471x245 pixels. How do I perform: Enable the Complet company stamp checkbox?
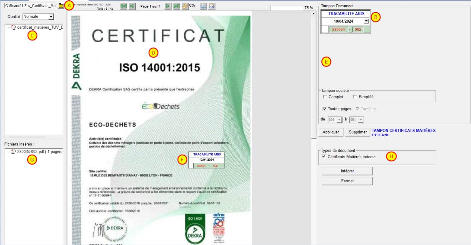click(325, 97)
